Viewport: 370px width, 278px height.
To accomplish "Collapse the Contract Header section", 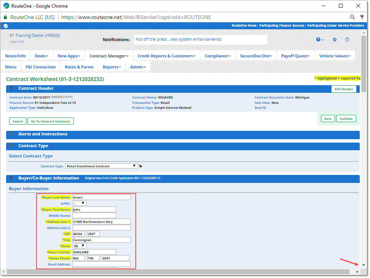I will 11,88.
